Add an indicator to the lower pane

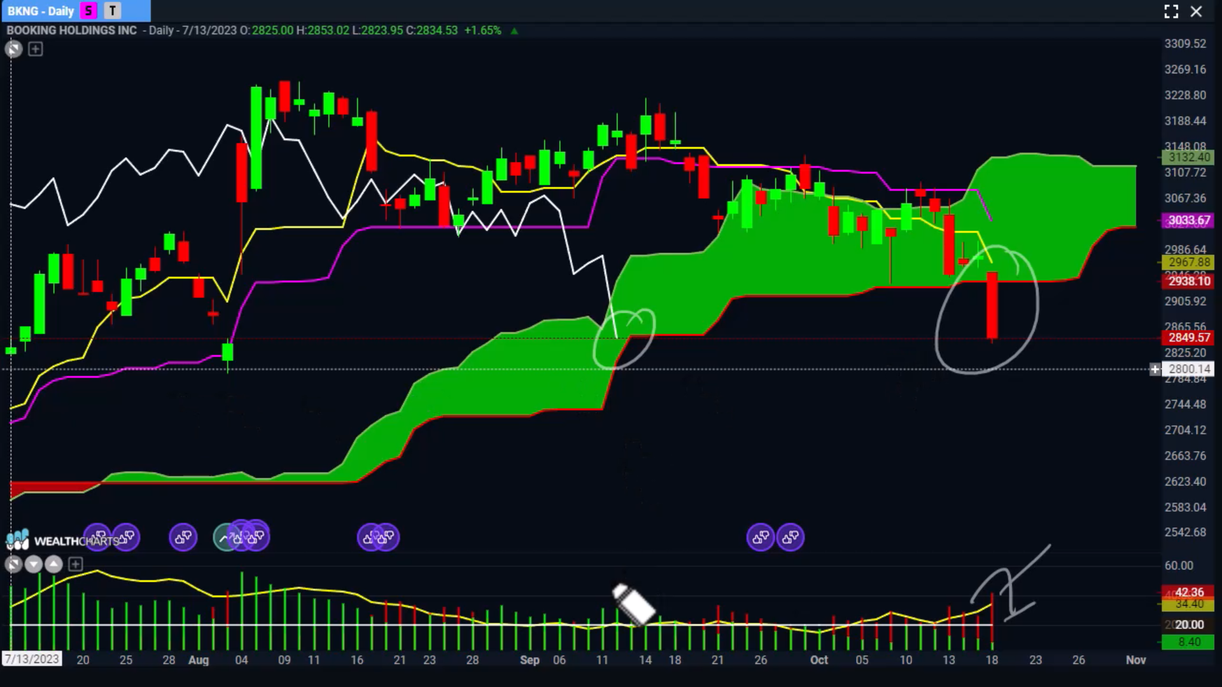[x=75, y=564]
